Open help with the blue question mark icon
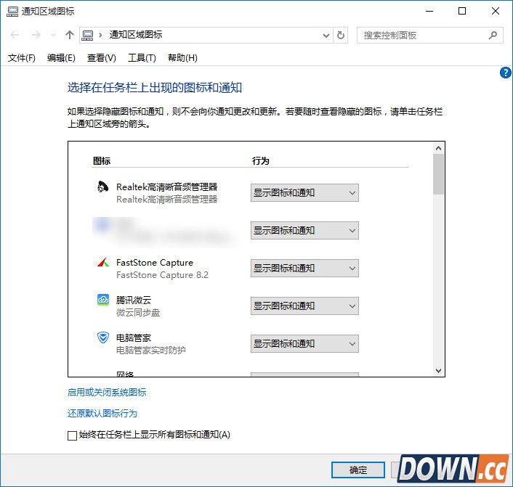The height and width of the screenshot is (487, 513). pos(506,73)
